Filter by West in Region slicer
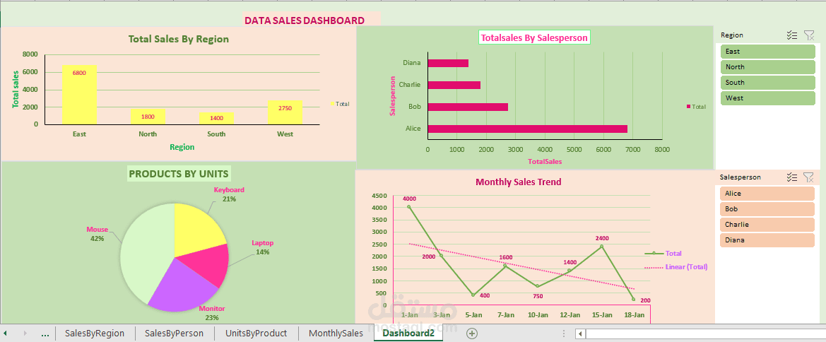 (x=767, y=98)
